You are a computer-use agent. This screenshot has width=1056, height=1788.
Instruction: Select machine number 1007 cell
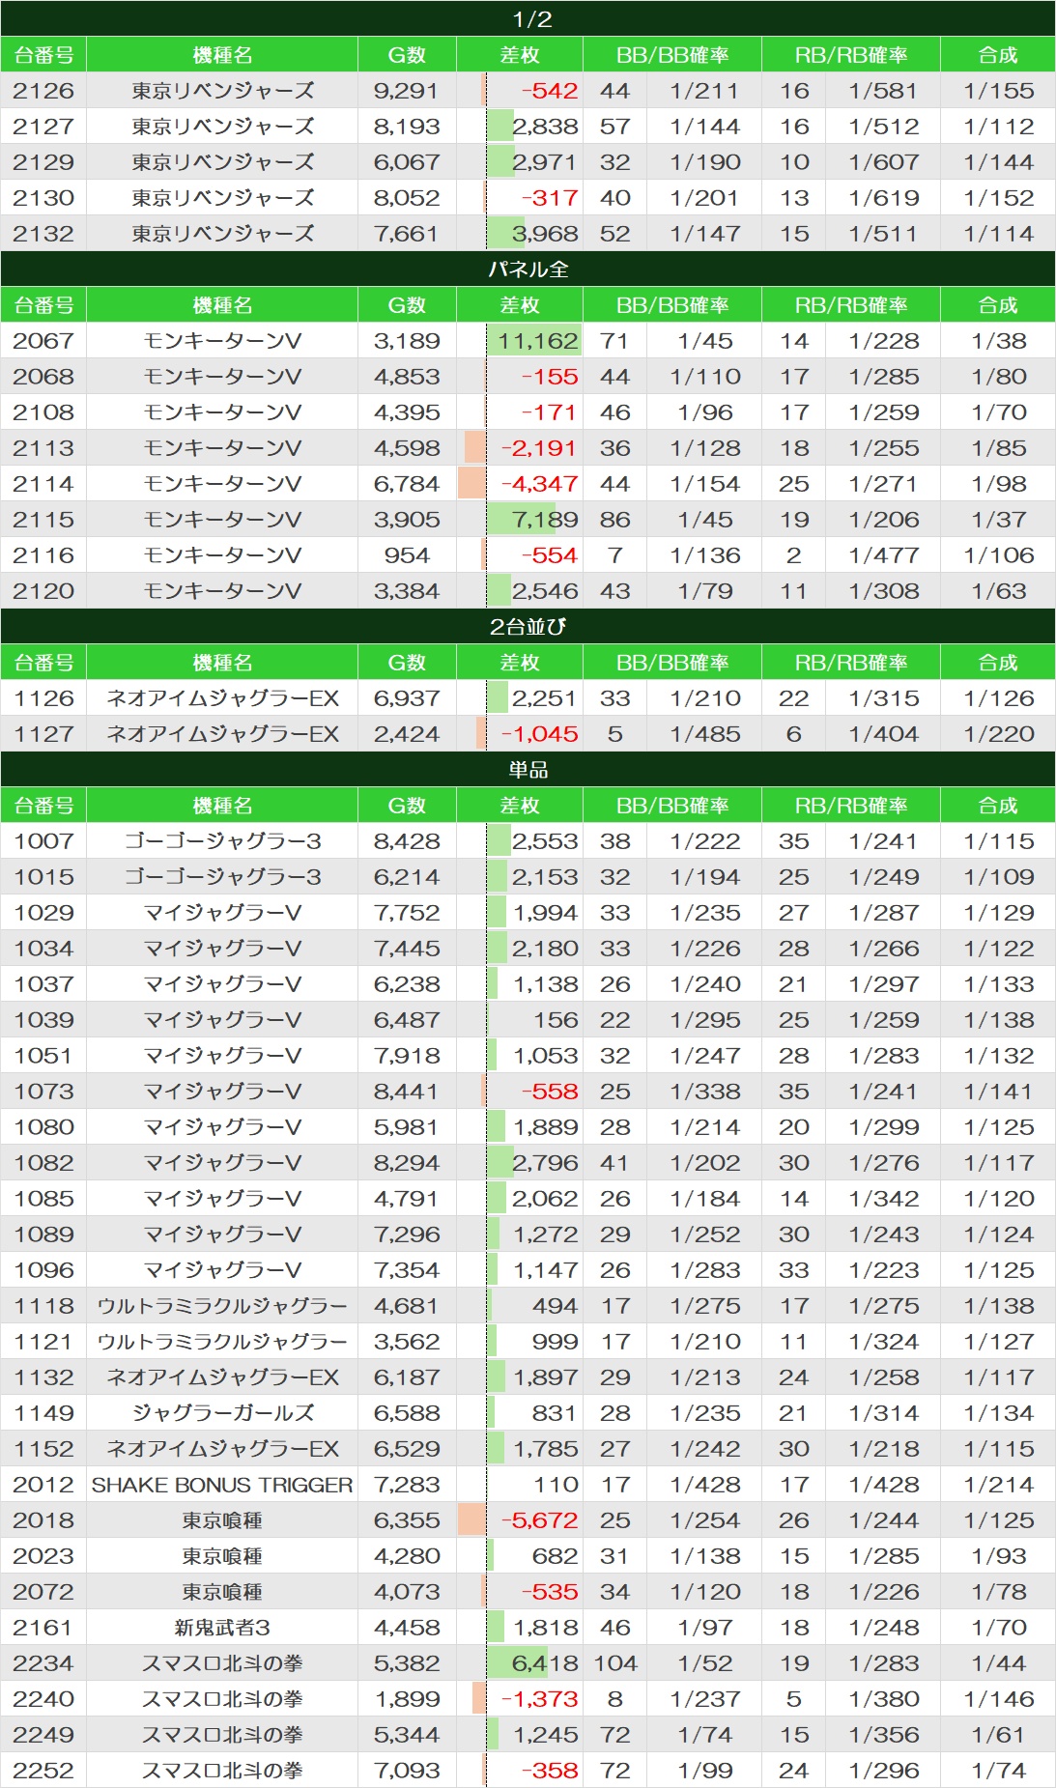coord(43,841)
